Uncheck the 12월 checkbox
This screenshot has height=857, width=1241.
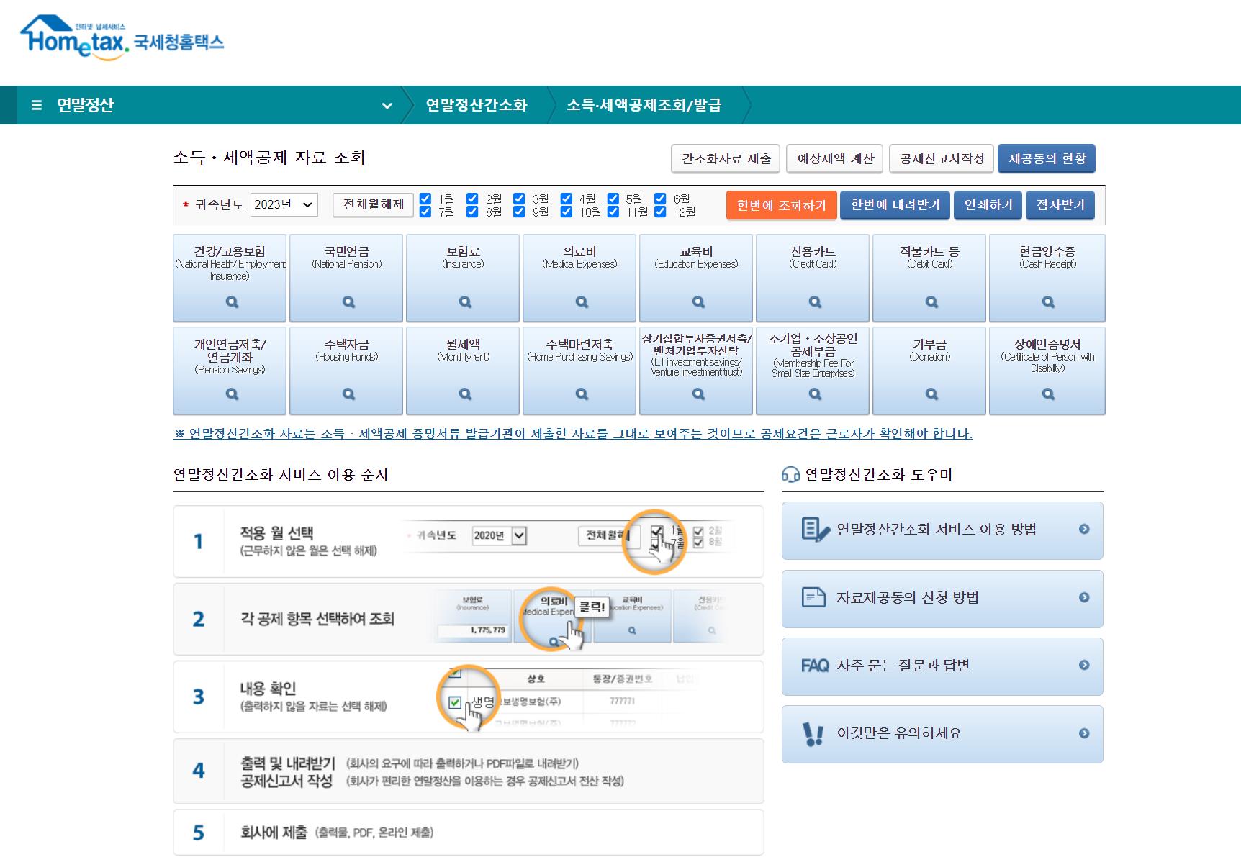(x=660, y=212)
